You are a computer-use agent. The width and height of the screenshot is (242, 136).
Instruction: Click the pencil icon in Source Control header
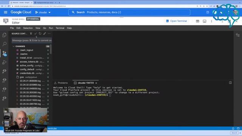tap(45, 34)
